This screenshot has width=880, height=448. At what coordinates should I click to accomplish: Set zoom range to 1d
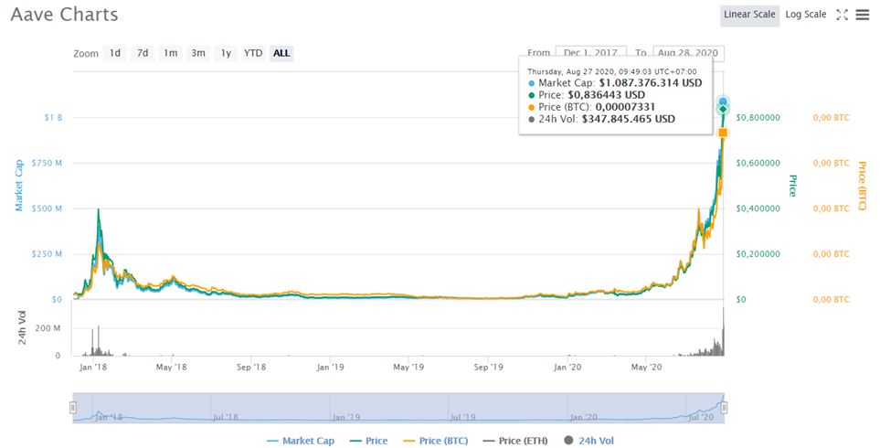(114, 53)
